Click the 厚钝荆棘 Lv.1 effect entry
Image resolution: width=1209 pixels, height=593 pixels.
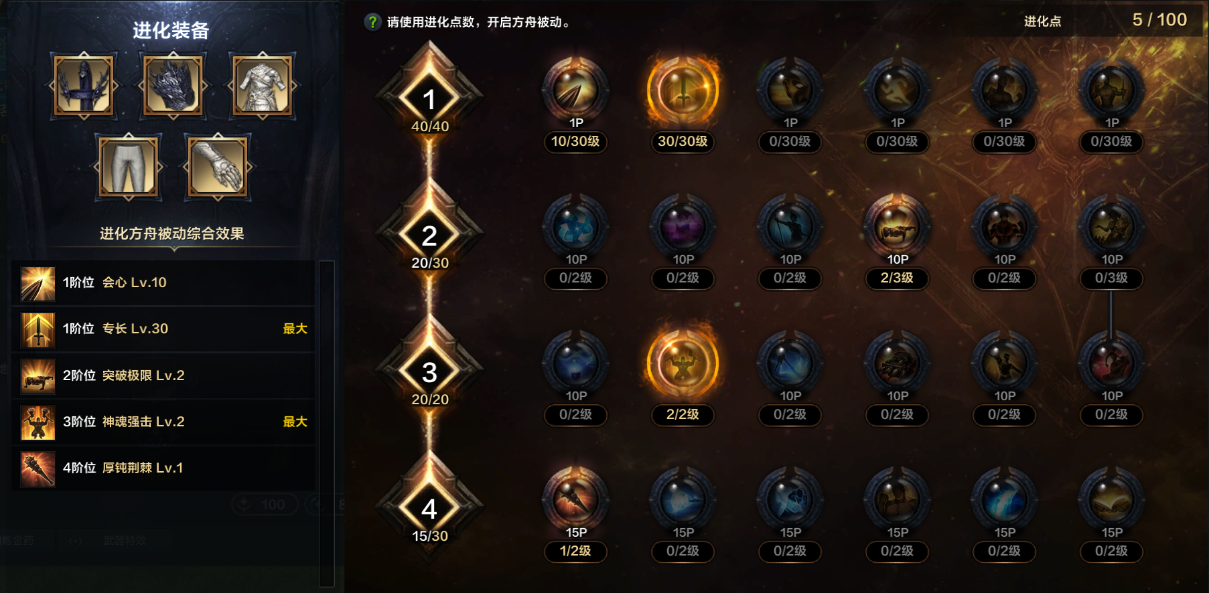tap(163, 469)
